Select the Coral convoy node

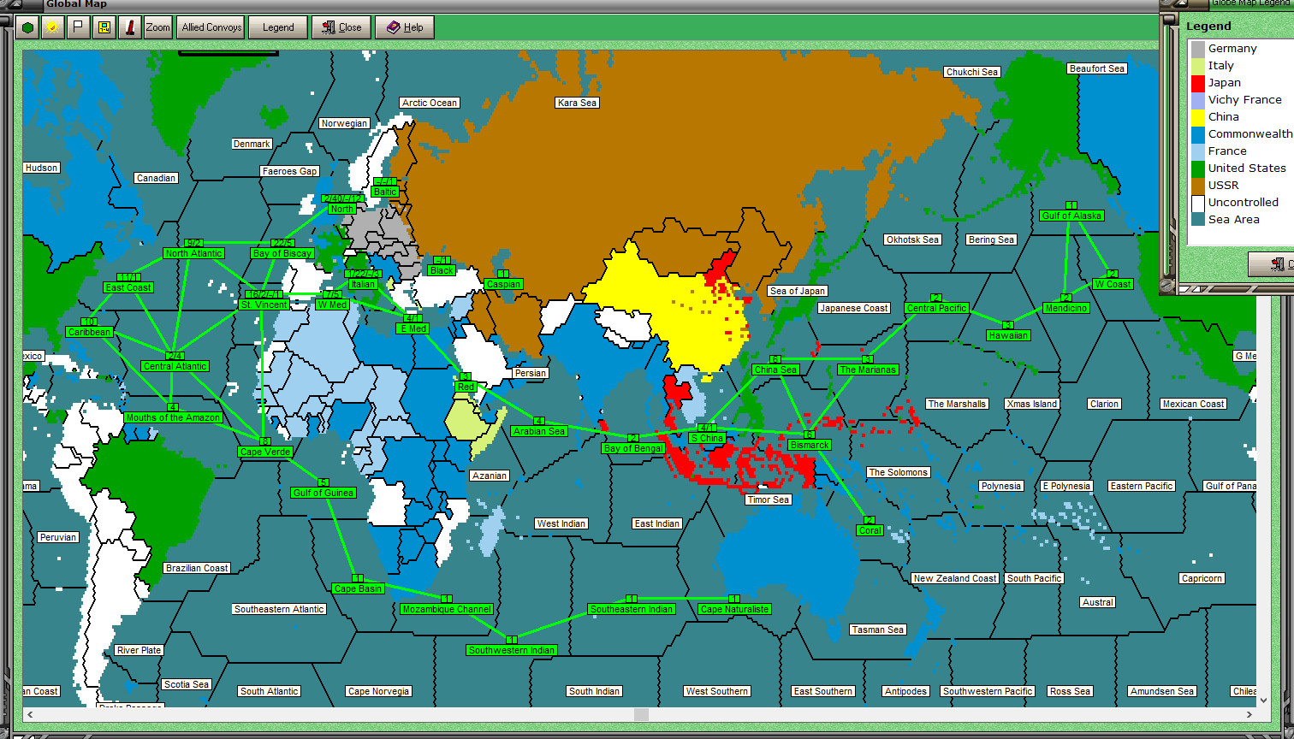(x=870, y=530)
